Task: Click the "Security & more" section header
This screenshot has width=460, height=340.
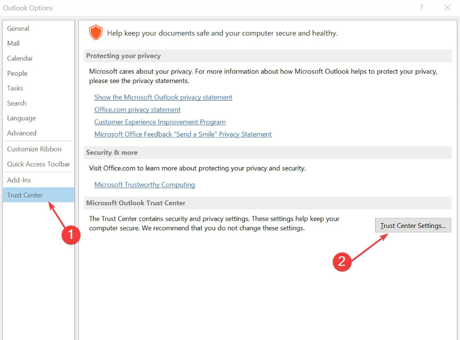Action: [268, 152]
